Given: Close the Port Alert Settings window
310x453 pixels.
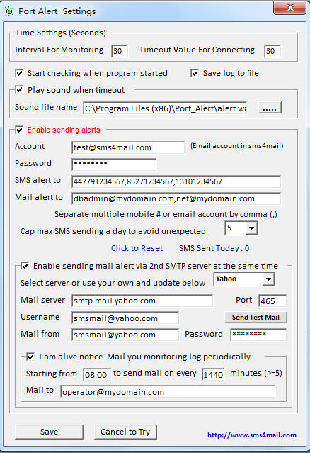Looking at the screenshot, I should [x=289, y=8].
